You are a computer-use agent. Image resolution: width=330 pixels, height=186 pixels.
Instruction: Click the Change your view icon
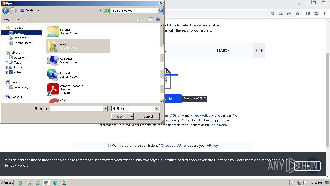tap(138, 19)
